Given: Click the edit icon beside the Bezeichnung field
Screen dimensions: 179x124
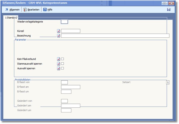Looking at the screenshot, I should pyautogui.click(x=59, y=36).
